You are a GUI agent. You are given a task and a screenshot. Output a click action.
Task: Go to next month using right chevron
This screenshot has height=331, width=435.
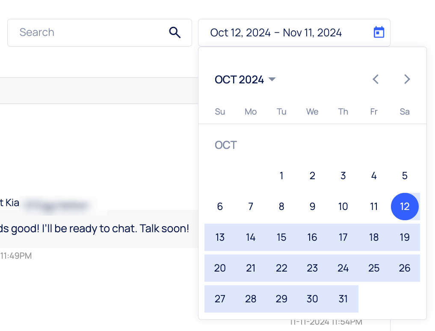407,79
